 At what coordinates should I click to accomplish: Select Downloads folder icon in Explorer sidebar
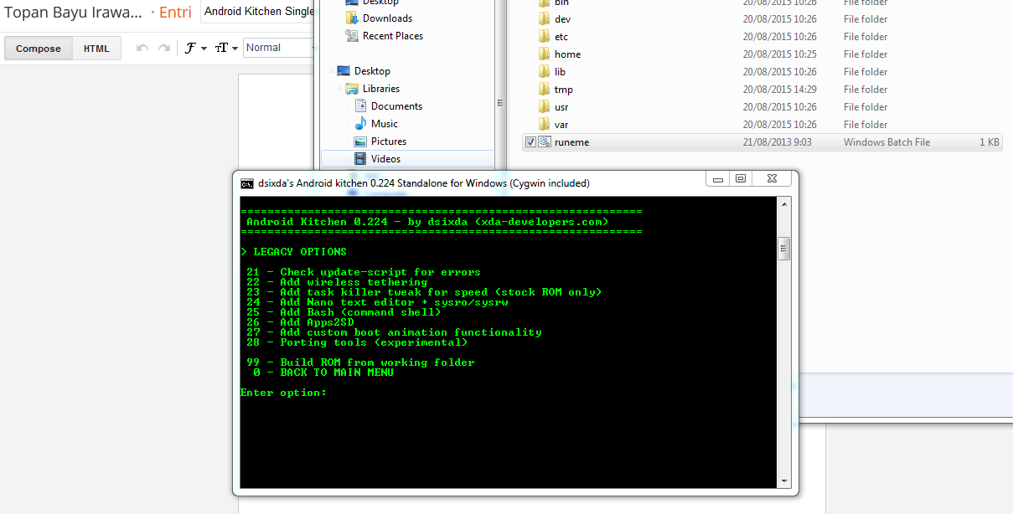(x=353, y=18)
